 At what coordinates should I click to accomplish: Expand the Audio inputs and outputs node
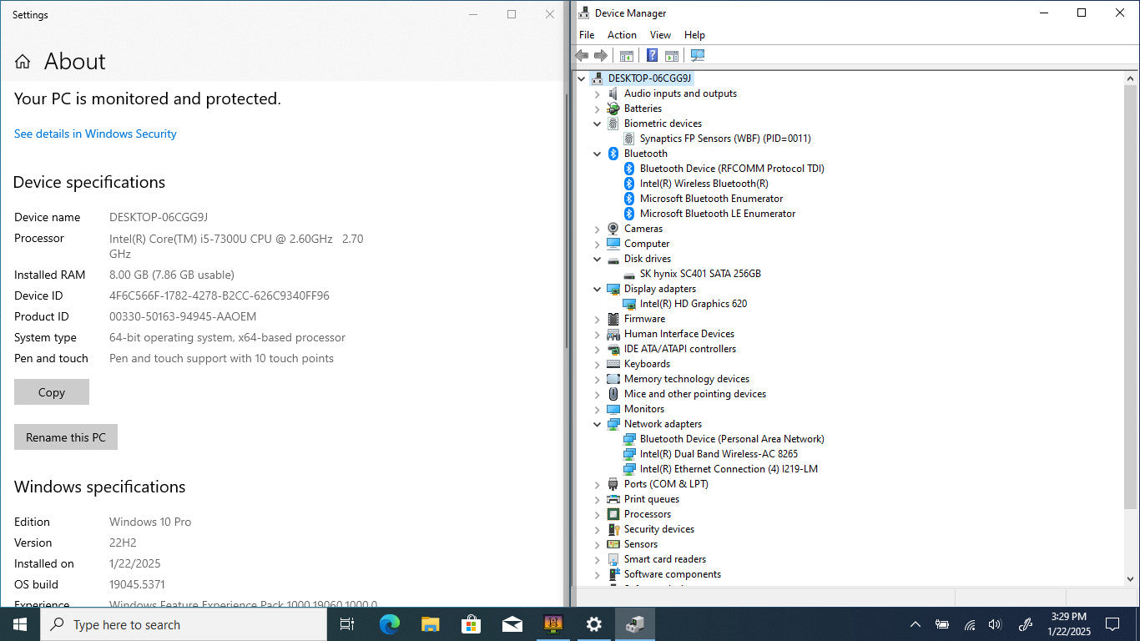597,93
